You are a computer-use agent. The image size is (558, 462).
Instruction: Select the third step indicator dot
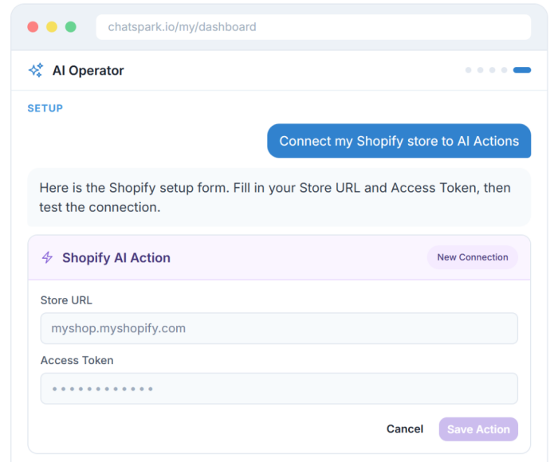point(492,70)
